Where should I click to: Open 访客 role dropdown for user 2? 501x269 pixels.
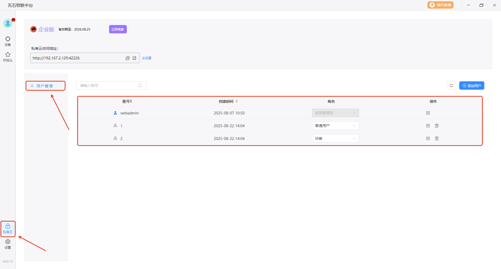click(x=335, y=138)
